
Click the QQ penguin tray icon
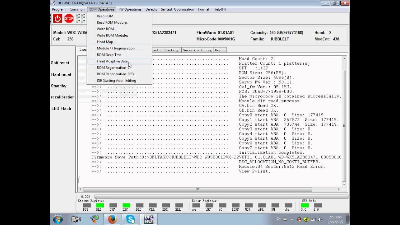click(299, 219)
